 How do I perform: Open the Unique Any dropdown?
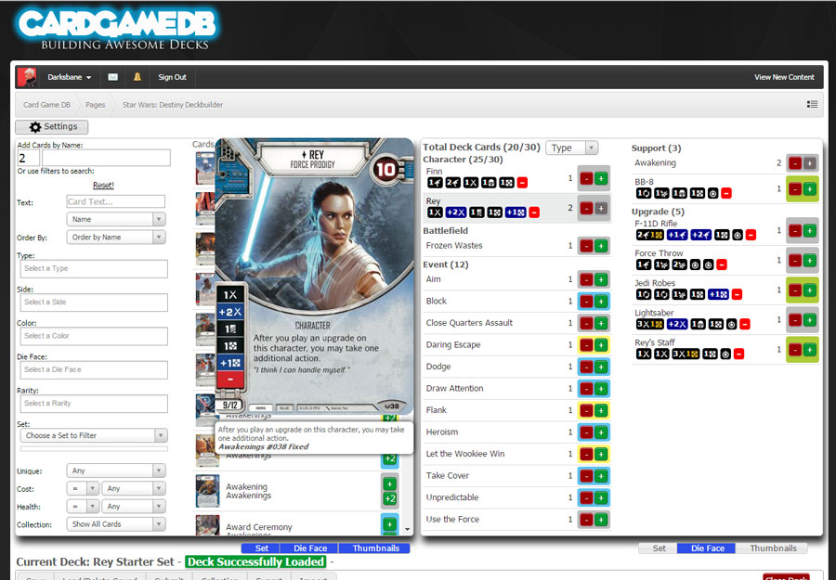click(x=116, y=470)
